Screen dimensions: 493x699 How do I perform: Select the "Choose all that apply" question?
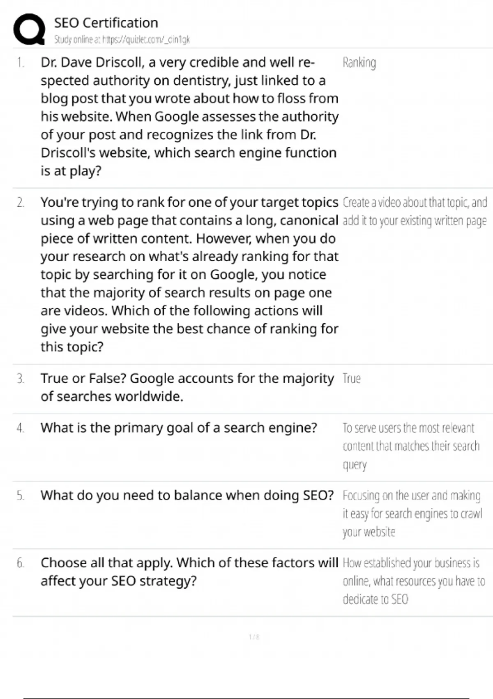[189, 572]
